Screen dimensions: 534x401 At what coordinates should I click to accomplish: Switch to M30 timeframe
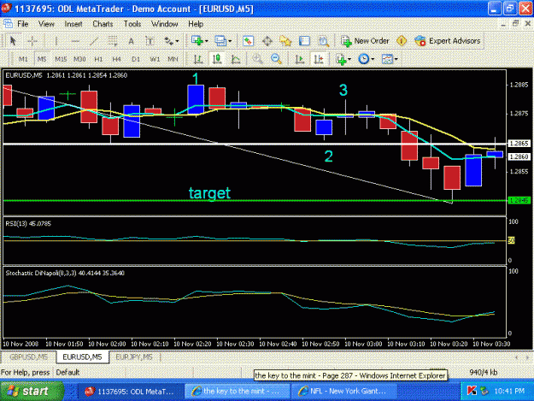coord(79,59)
